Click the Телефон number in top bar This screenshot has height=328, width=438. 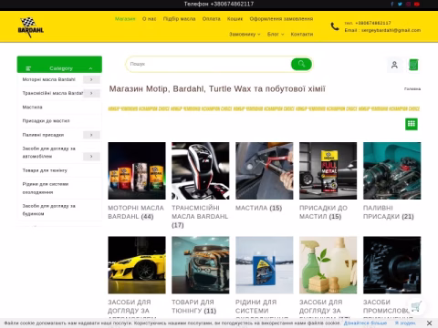click(219, 4)
